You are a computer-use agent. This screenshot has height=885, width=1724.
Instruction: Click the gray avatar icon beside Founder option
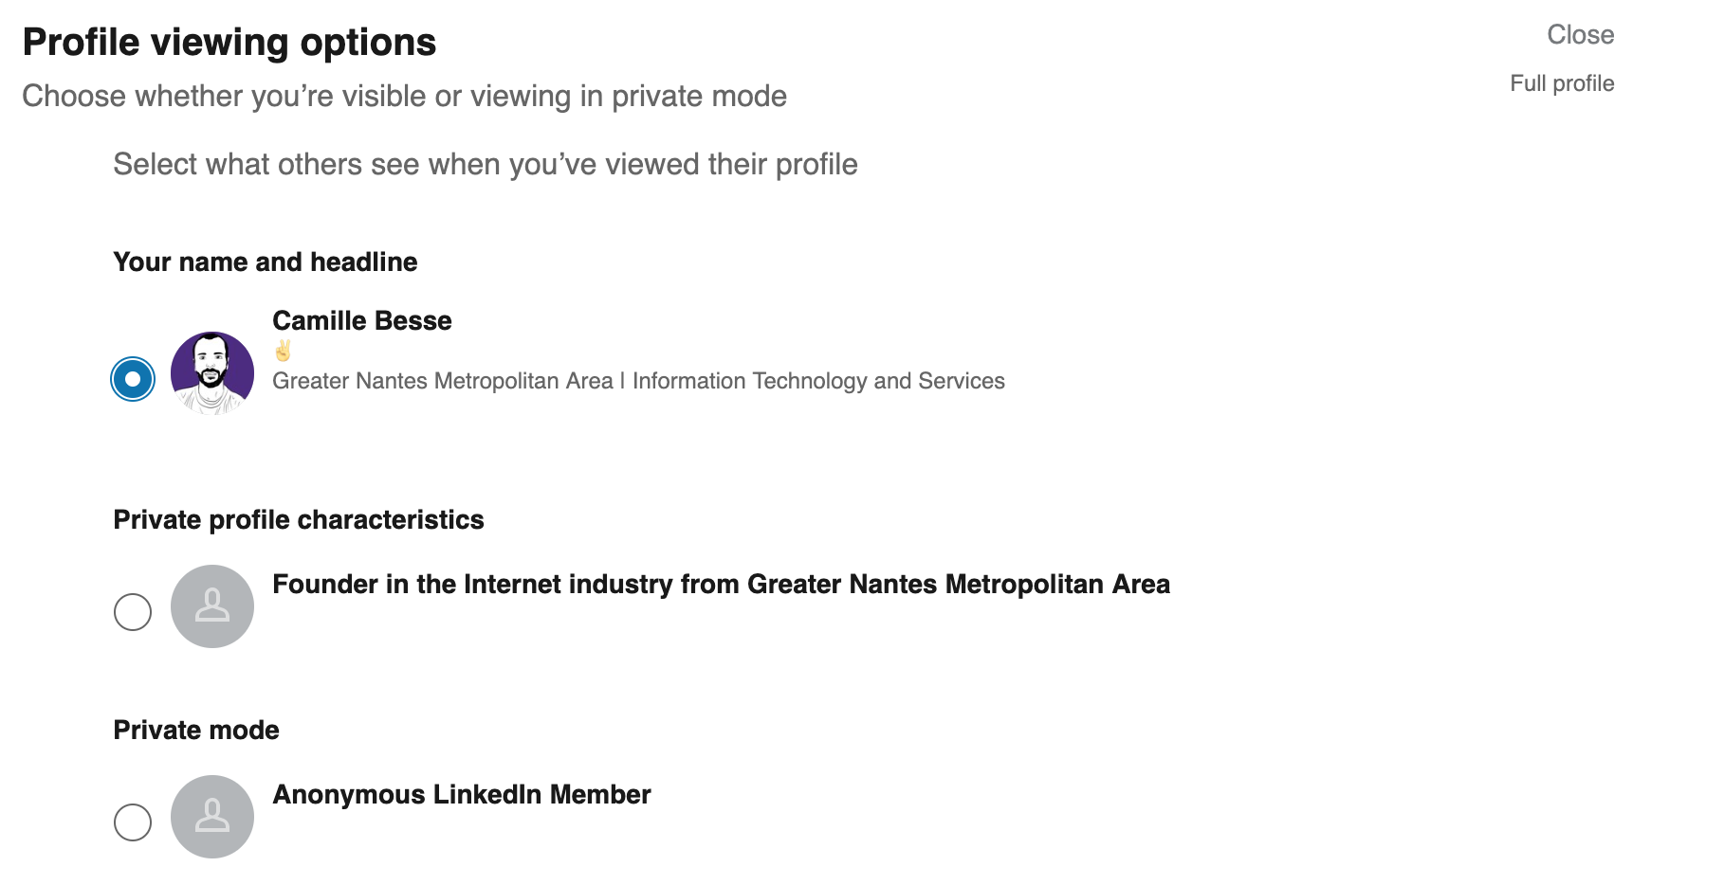click(x=212, y=606)
